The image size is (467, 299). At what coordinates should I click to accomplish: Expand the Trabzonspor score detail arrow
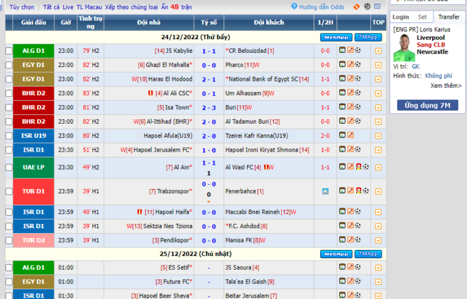point(209,201)
